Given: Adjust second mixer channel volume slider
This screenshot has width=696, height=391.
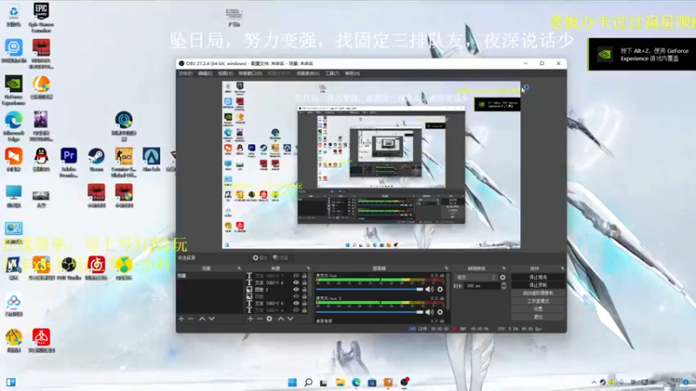Looking at the screenshot, I should click(x=370, y=312).
